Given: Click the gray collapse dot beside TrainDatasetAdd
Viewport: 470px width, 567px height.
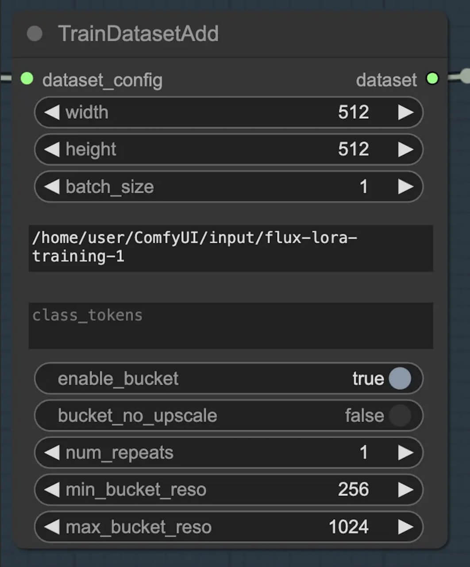Looking at the screenshot, I should tap(35, 34).
